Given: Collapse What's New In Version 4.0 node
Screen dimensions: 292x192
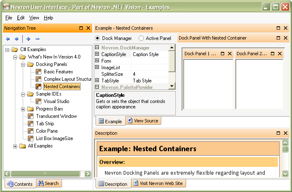Looking at the screenshot, I should [x=15, y=57].
